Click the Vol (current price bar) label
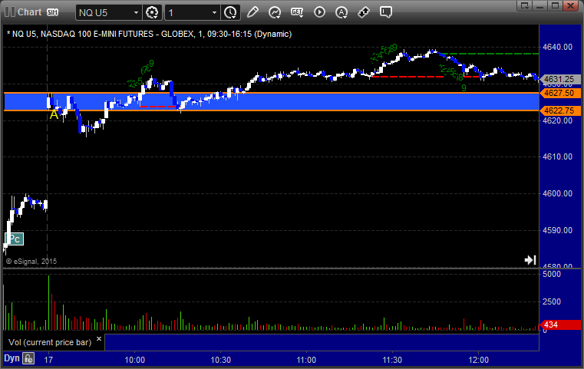Image resolution: width=584 pixels, height=369 pixels. (50, 342)
